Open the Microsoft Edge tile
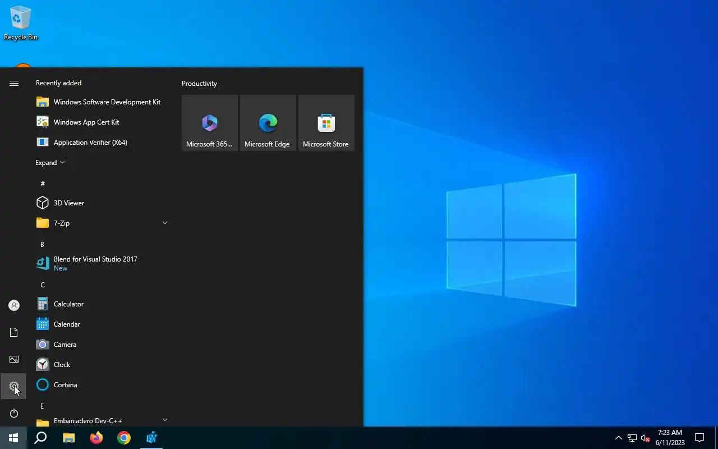Image resolution: width=718 pixels, height=449 pixels. point(268,123)
